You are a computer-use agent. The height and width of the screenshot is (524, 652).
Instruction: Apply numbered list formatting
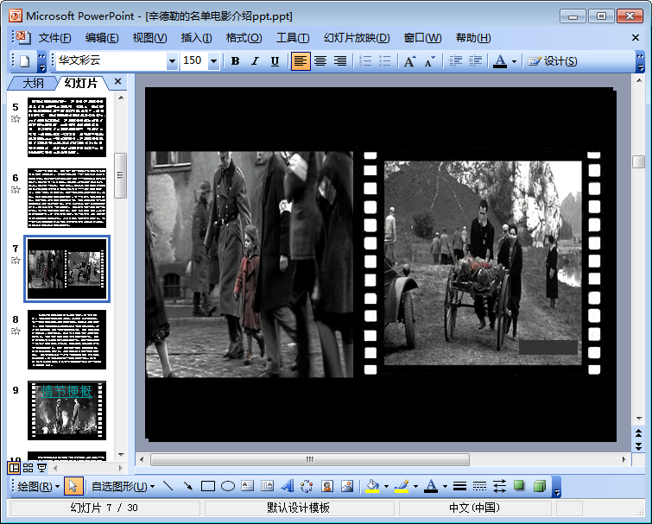(x=365, y=61)
